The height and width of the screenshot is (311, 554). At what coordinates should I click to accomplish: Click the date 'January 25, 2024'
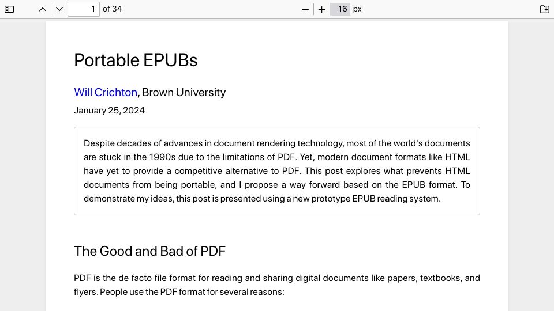click(x=109, y=111)
